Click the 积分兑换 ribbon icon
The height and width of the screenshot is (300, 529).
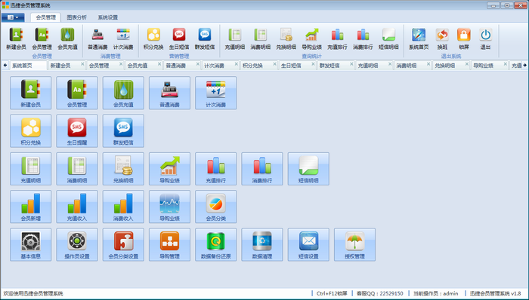153,39
